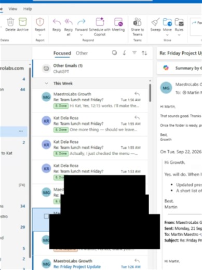This screenshot has width=202, height=270.
Task: Click the Done tag on 'Hi Kat, Yes' email
Action: 61,106
